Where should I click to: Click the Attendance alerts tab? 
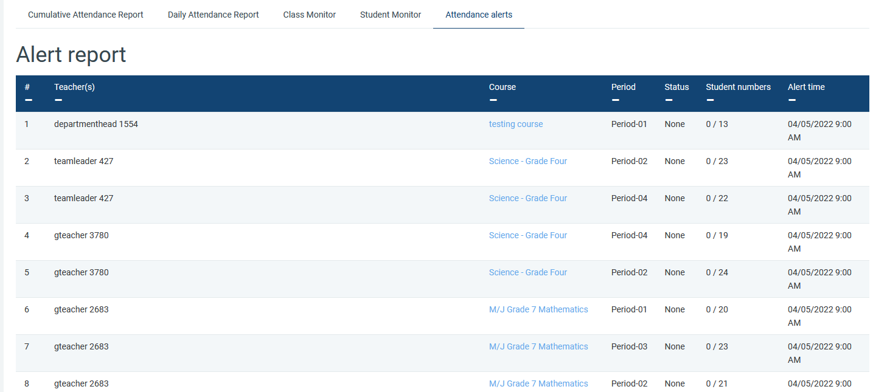(x=479, y=15)
